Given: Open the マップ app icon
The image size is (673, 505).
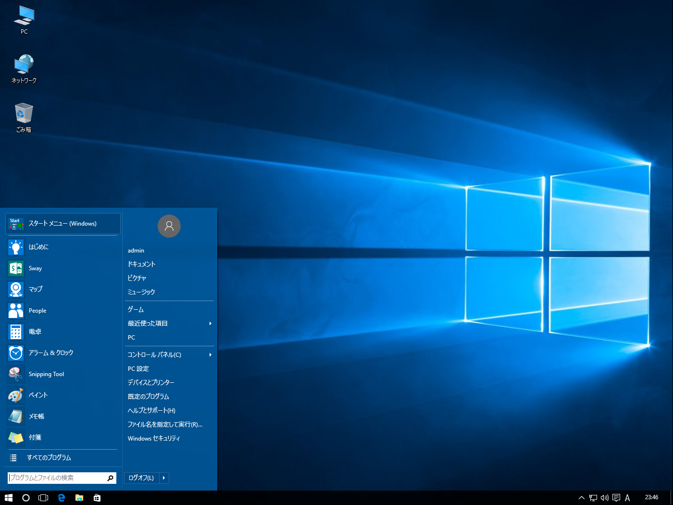Looking at the screenshot, I should [x=16, y=290].
